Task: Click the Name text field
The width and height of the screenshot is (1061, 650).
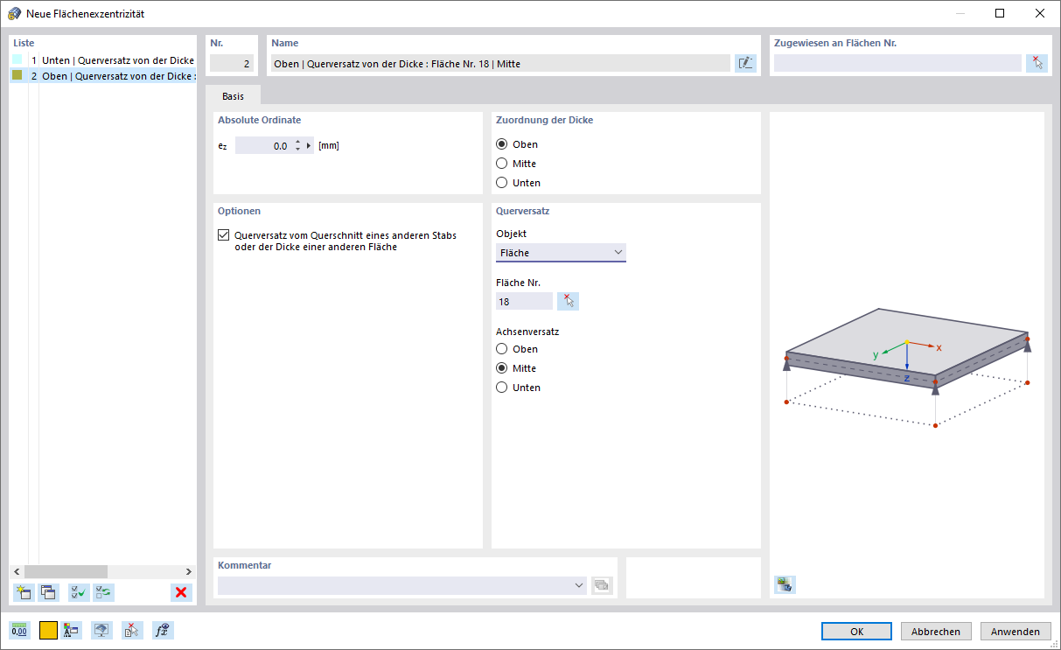Action: tap(500, 63)
